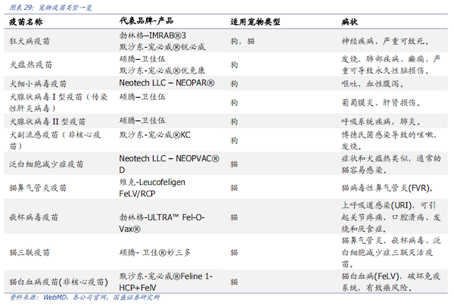Image resolution: width=454 pixels, height=306 pixels.
Task: Click the cell '嵌杯病毒疫苗'
Action: 34,217
